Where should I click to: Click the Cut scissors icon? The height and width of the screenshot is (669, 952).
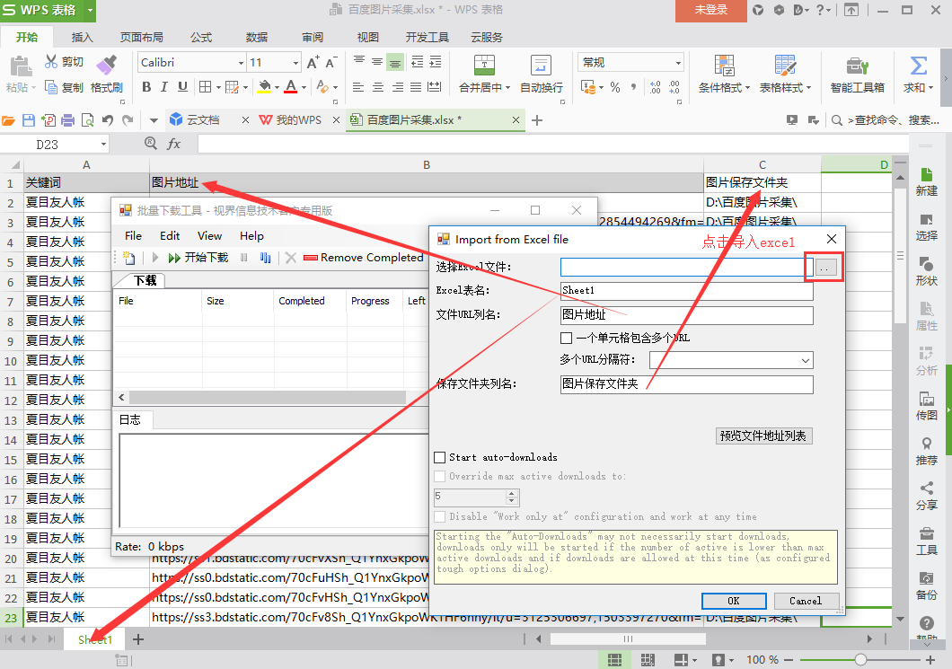click(51, 61)
